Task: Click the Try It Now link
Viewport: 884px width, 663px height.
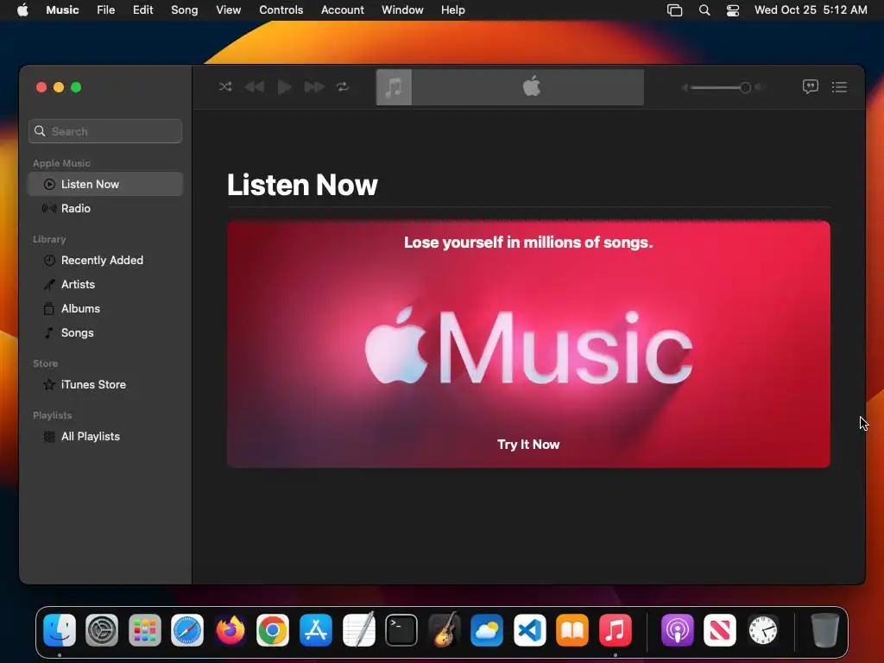Action: [528, 445]
